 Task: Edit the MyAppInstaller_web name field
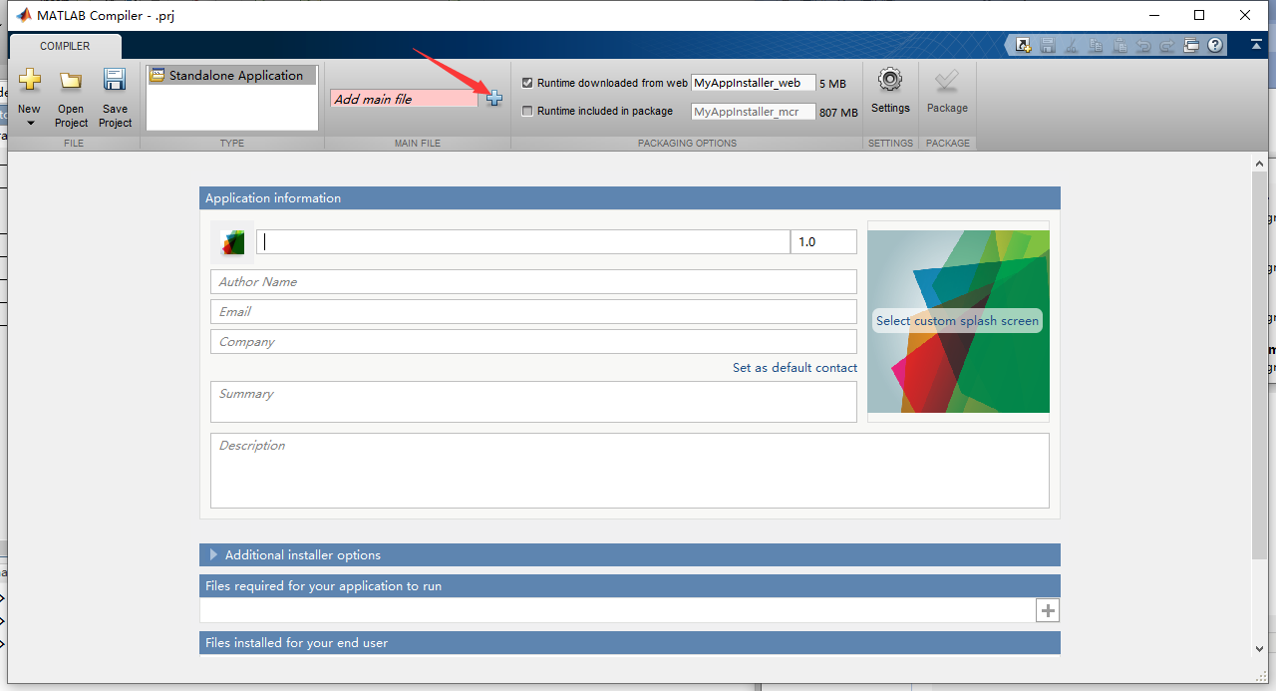point(753,83)
